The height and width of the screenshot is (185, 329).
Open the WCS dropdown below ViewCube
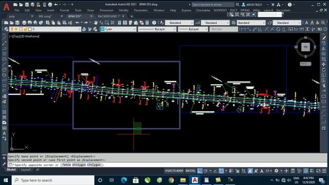tap(305, 64)
